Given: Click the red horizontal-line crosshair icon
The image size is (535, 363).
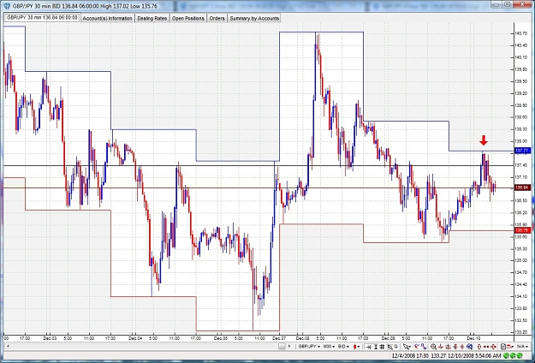Looking at the screenshot, I should point(441,347).
